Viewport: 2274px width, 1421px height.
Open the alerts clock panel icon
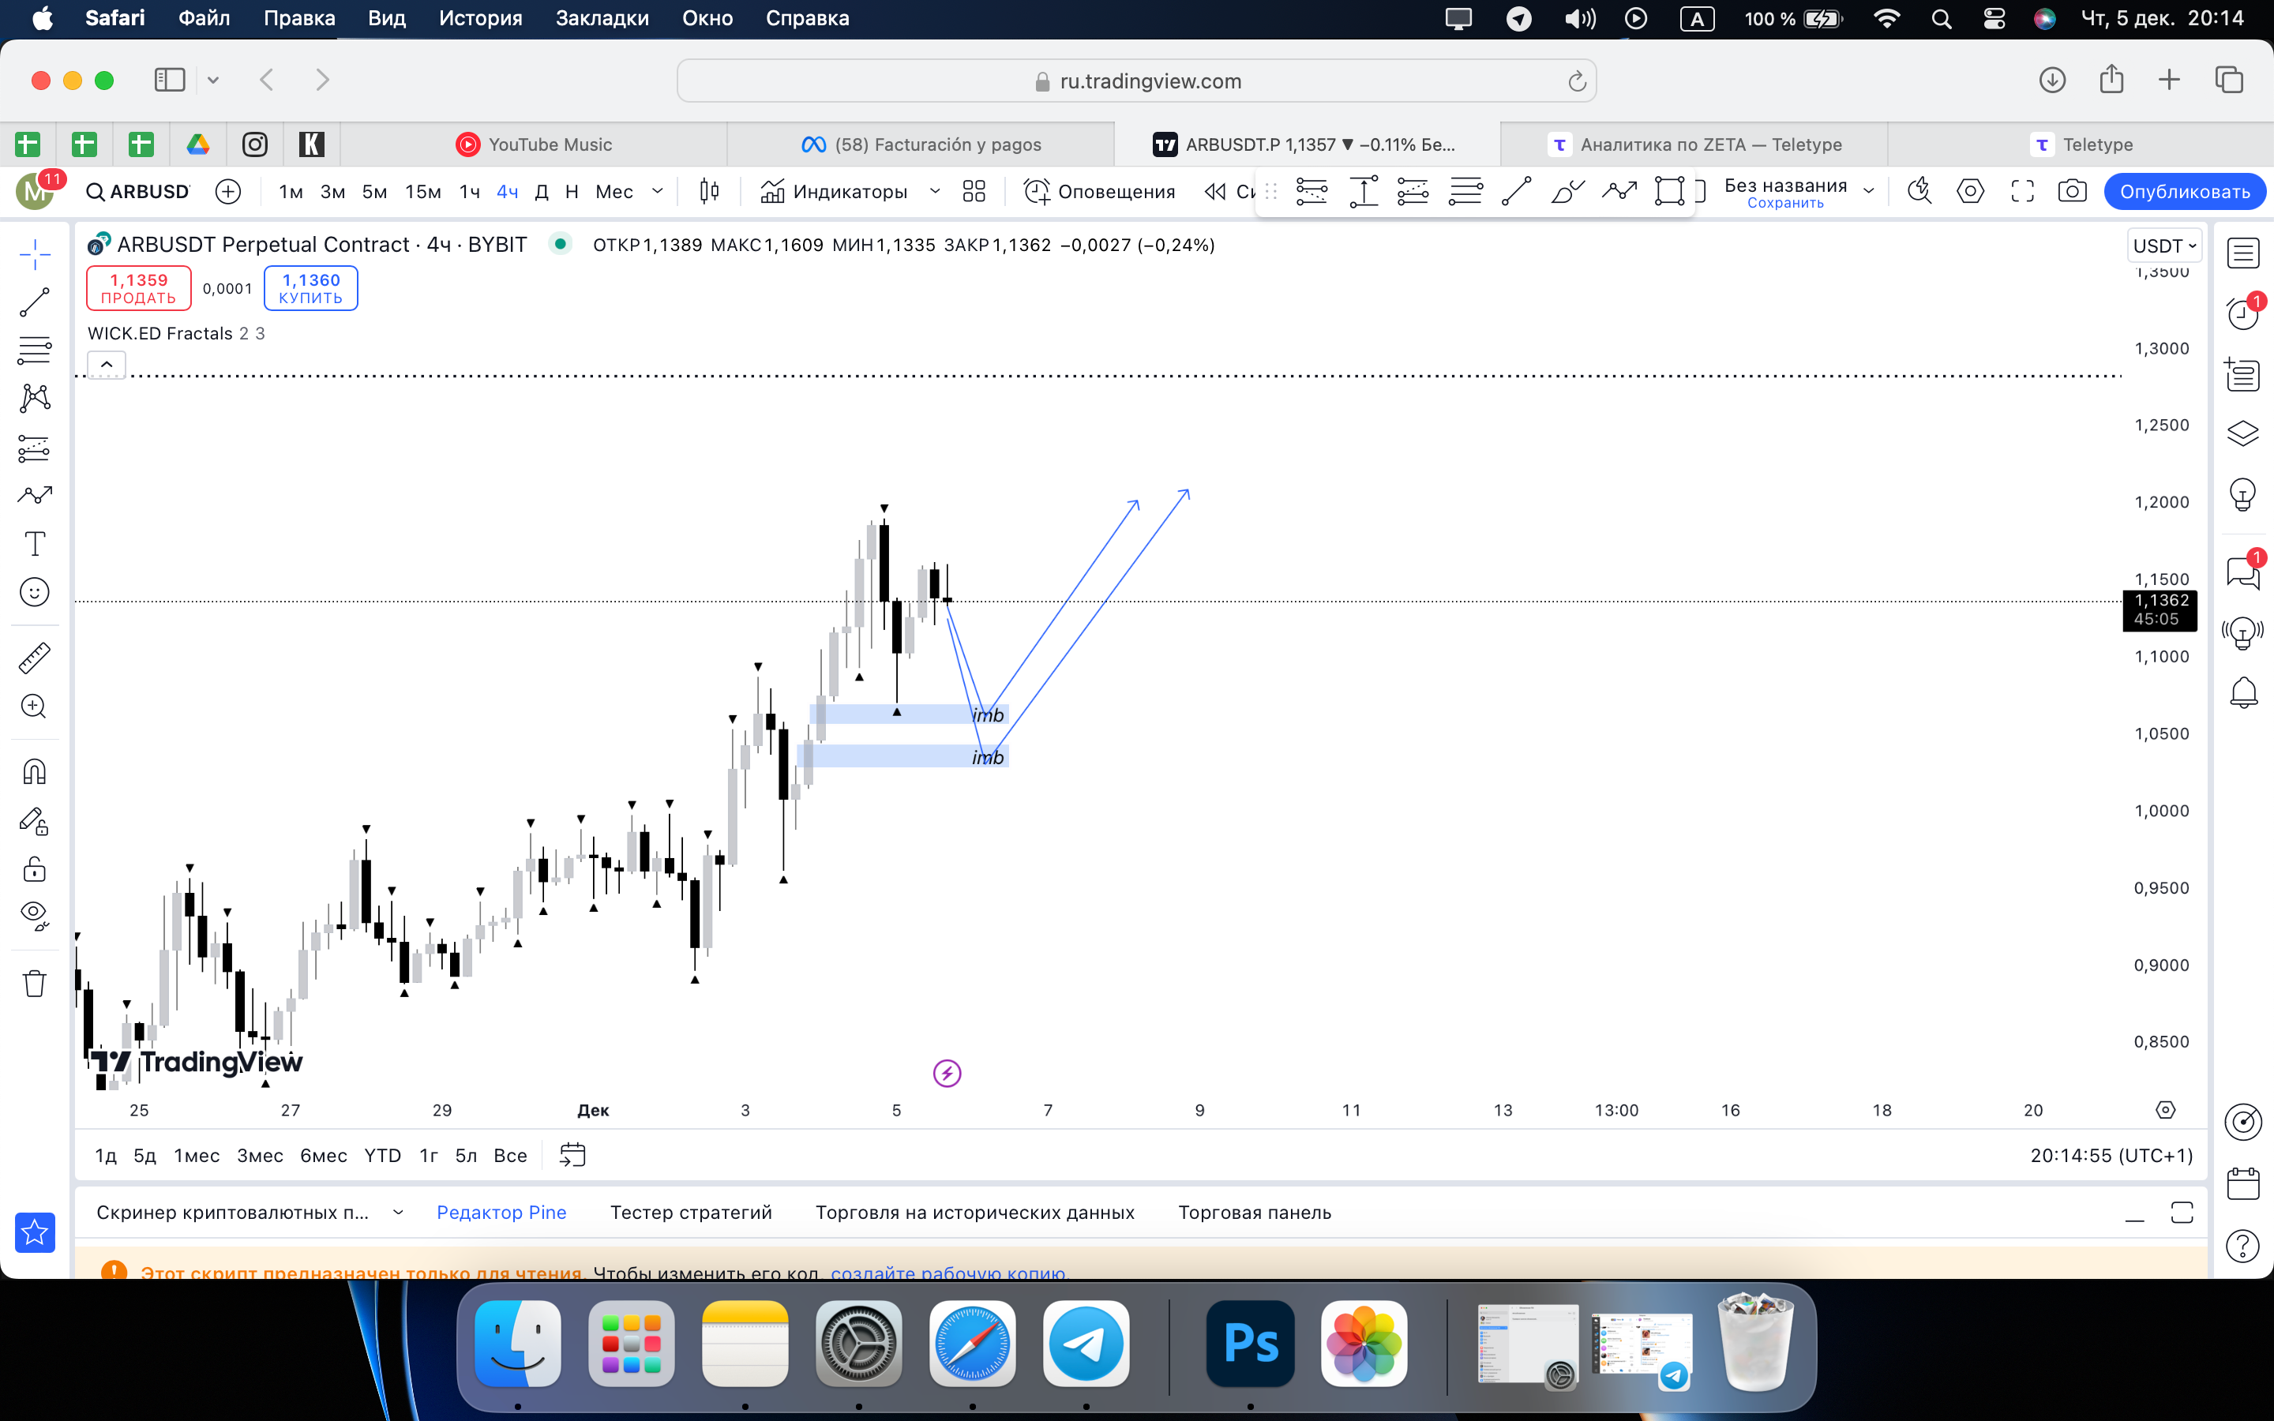[2243, 313]
